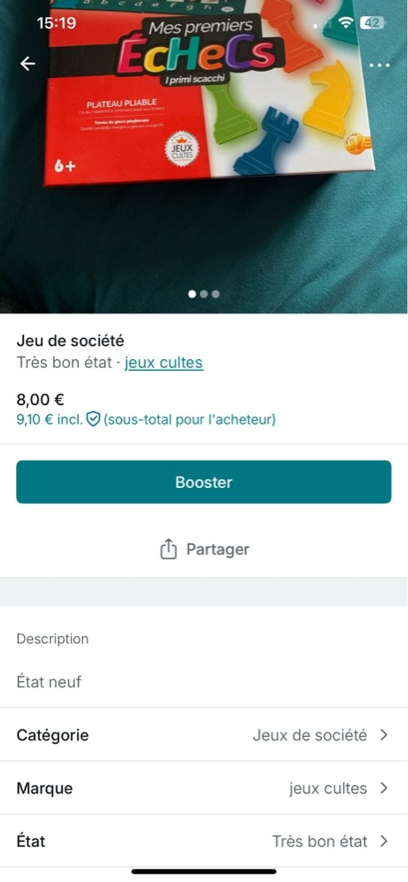
Task: Tap the share icon beside Partager
Action: pos(168,549)
